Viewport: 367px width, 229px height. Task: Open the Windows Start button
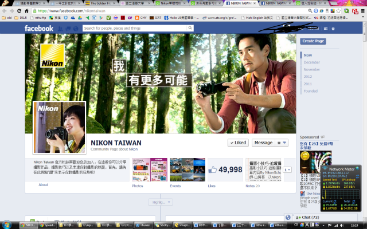[x=6, y=225]
